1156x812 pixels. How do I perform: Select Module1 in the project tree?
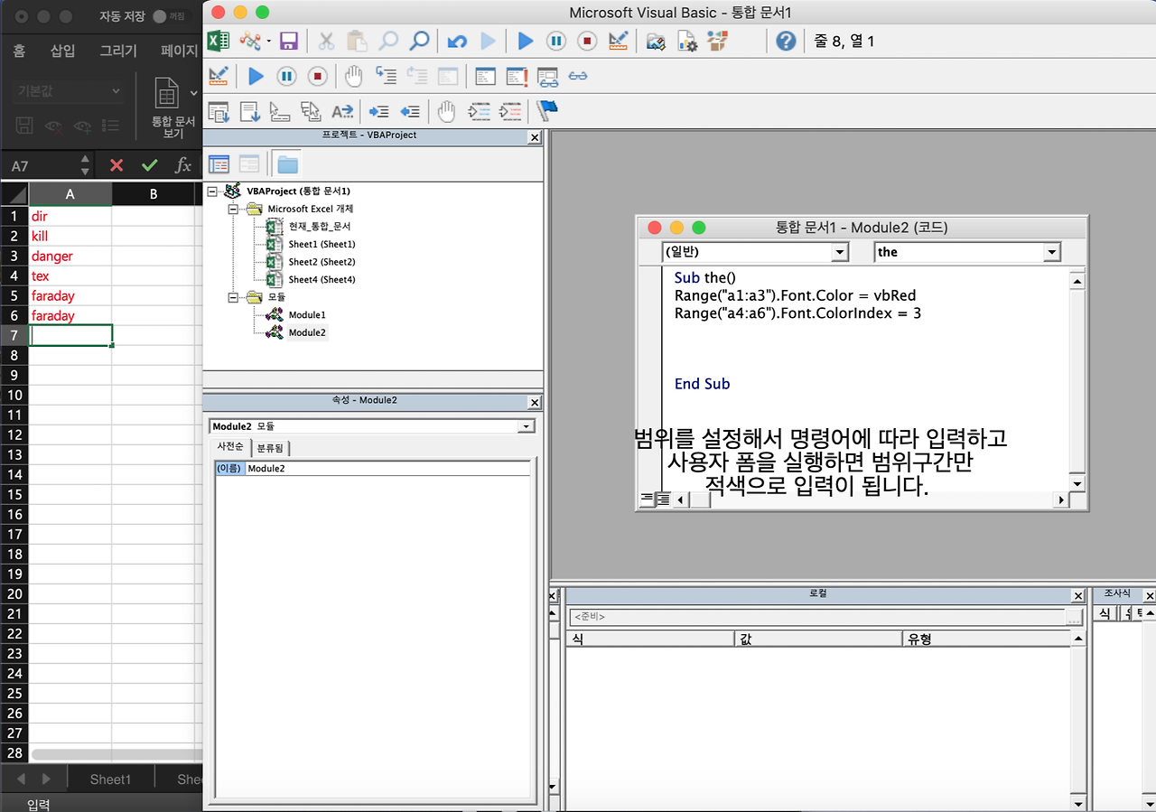tap(307, 314)
